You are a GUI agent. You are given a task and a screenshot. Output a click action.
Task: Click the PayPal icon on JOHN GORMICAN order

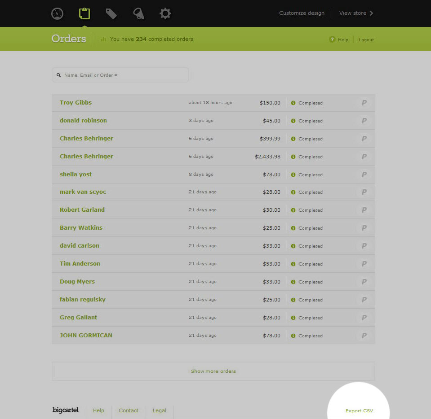click(364, 335)
